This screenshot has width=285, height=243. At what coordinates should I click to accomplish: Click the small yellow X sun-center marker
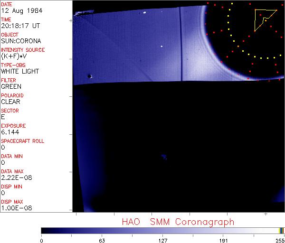[x=238, y=46]
